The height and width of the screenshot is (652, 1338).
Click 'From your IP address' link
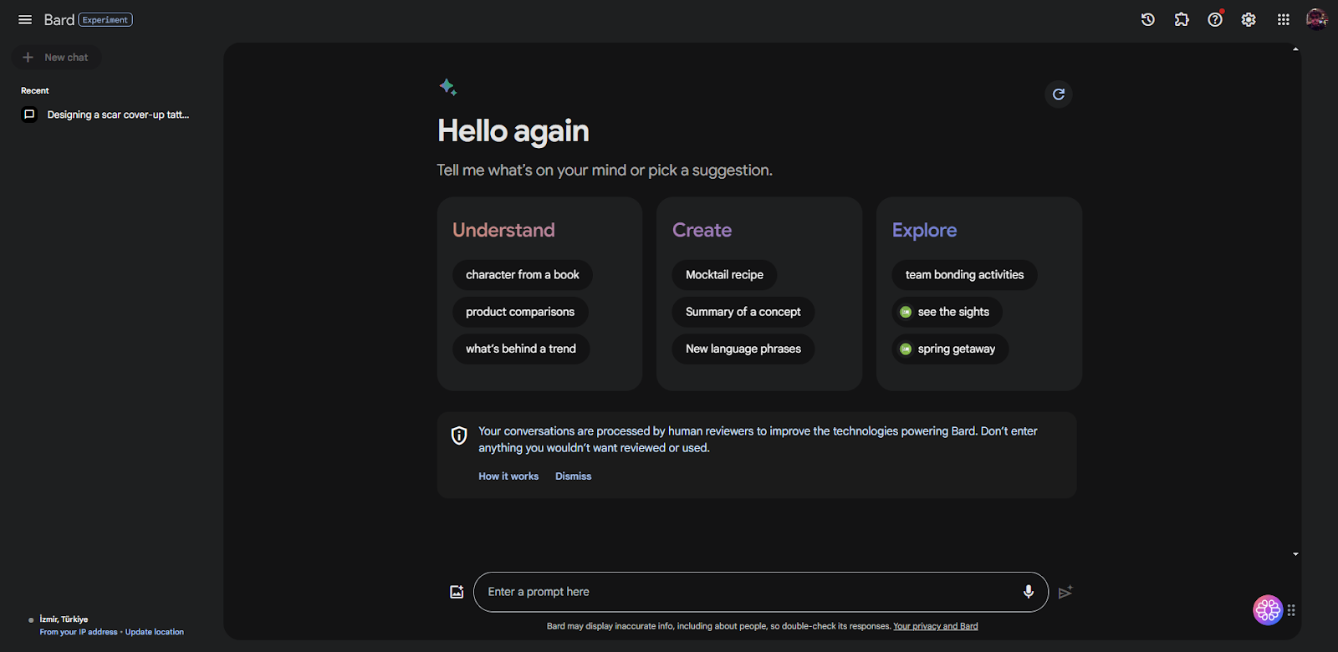pos(79,632)
